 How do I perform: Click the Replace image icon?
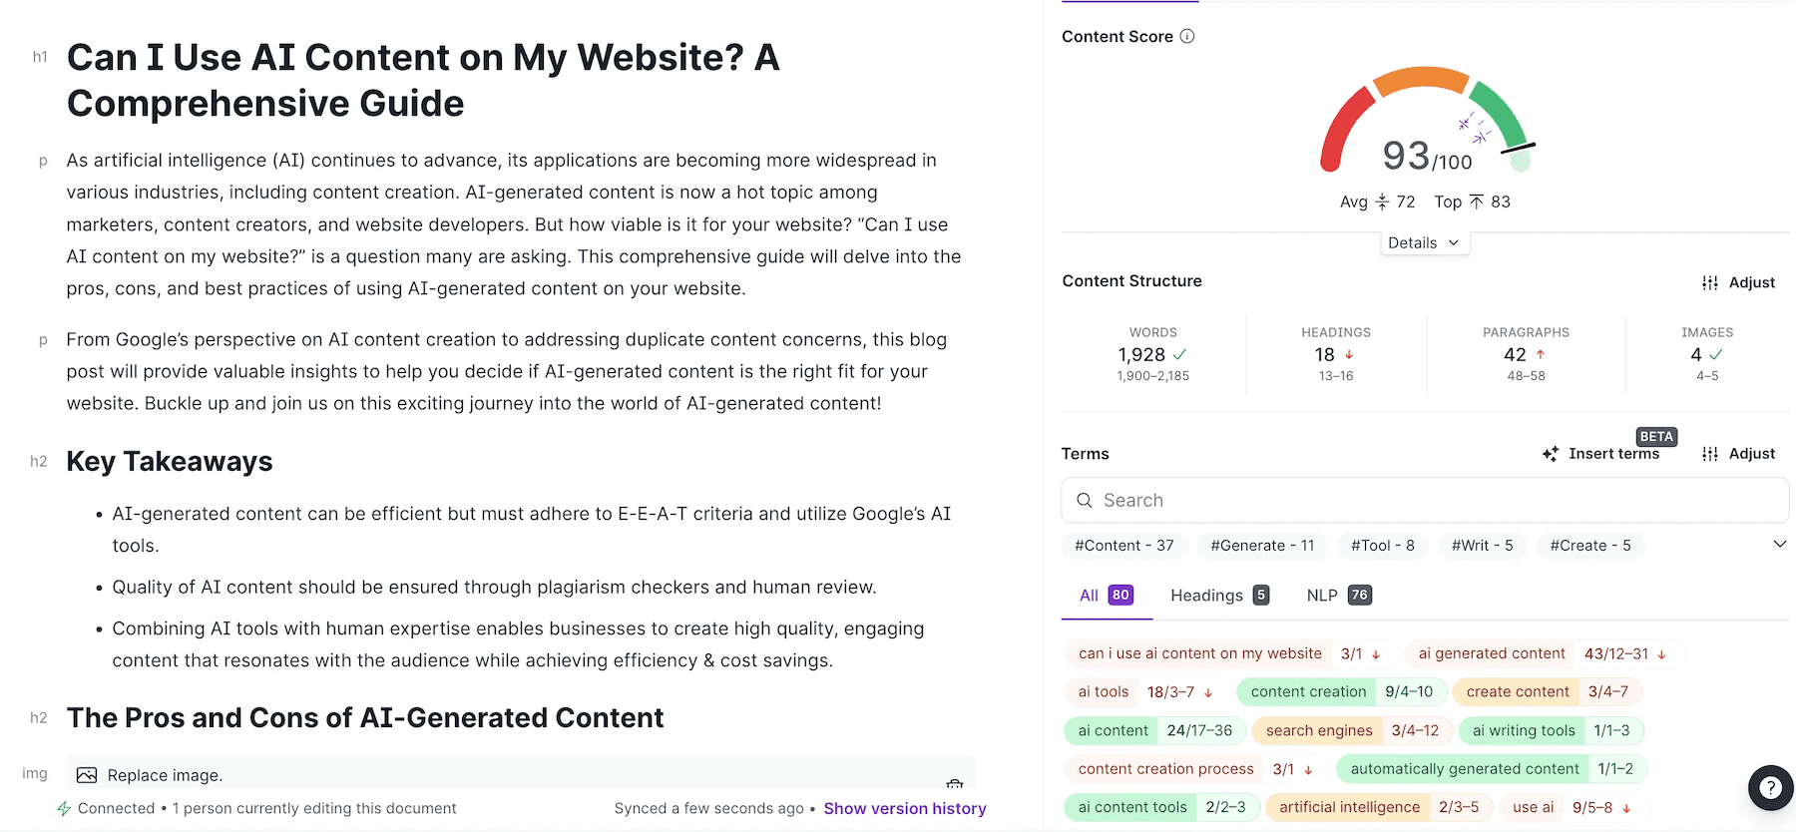coord(87,774)
